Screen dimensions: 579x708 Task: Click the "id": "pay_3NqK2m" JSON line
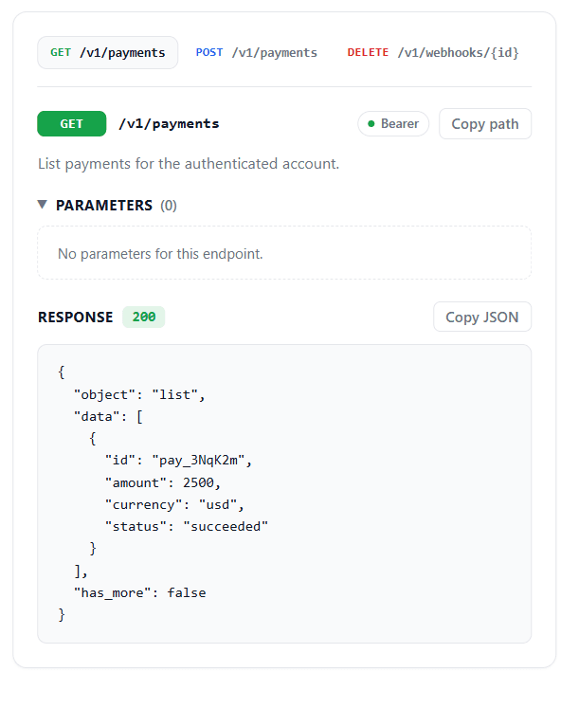(x=178, y=460)
